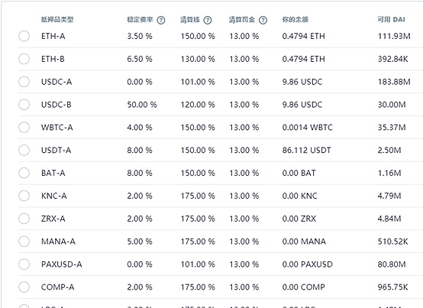
Task: Open liquidation ratio help icon
Action: point(208,20)
